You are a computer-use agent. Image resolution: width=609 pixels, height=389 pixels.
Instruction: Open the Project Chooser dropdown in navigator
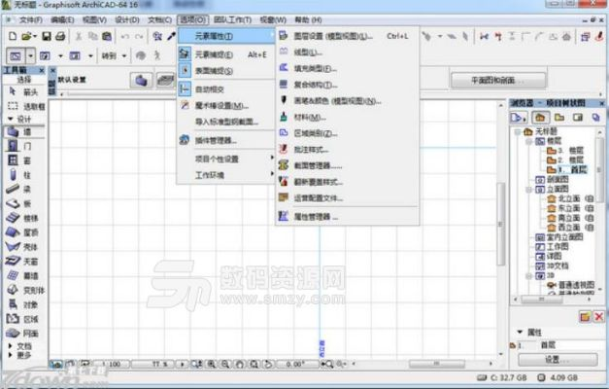[519, 117]
